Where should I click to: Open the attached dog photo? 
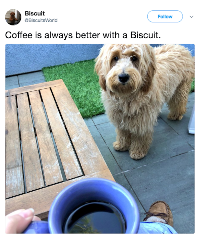(100, 139)
